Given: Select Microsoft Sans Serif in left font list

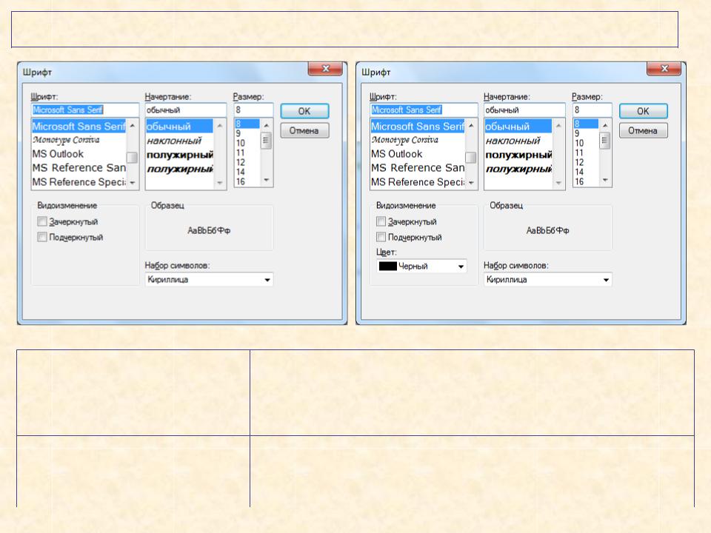Looking at the screenshot, I should [79, 127].
